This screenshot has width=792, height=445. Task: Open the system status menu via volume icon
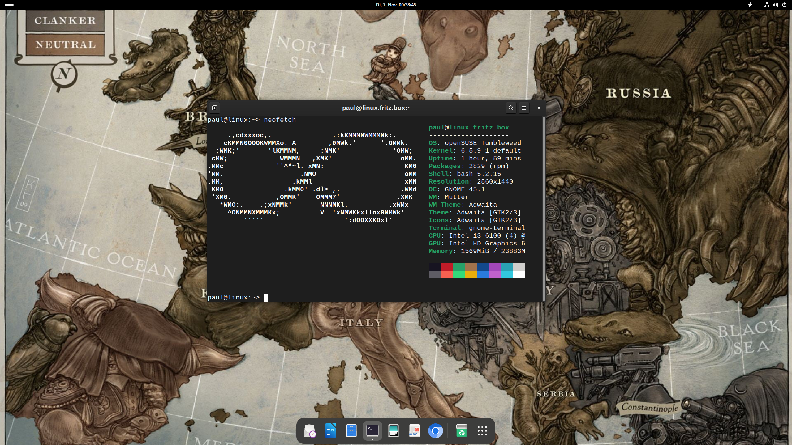click(775, 5)
